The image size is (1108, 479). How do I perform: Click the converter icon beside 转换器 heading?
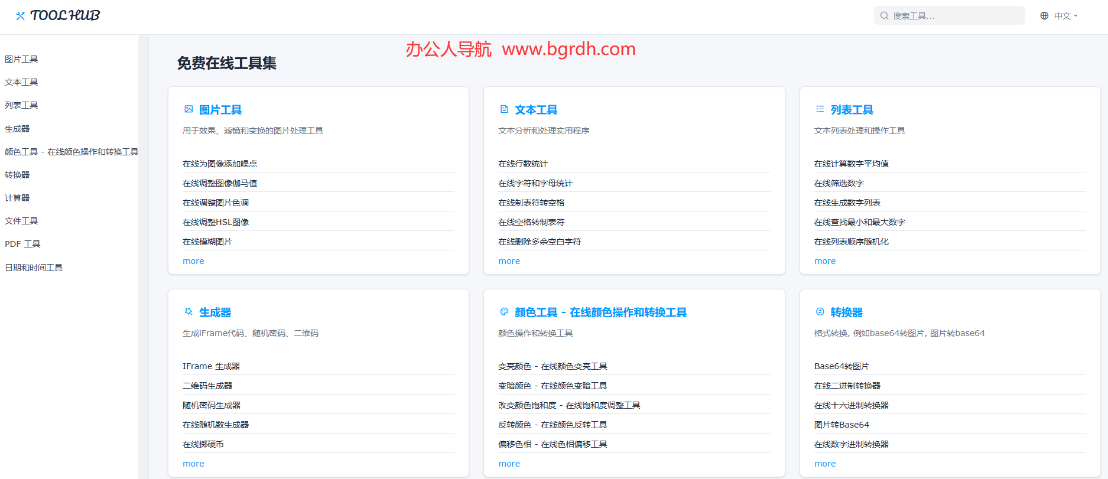(x=820, y=312)
